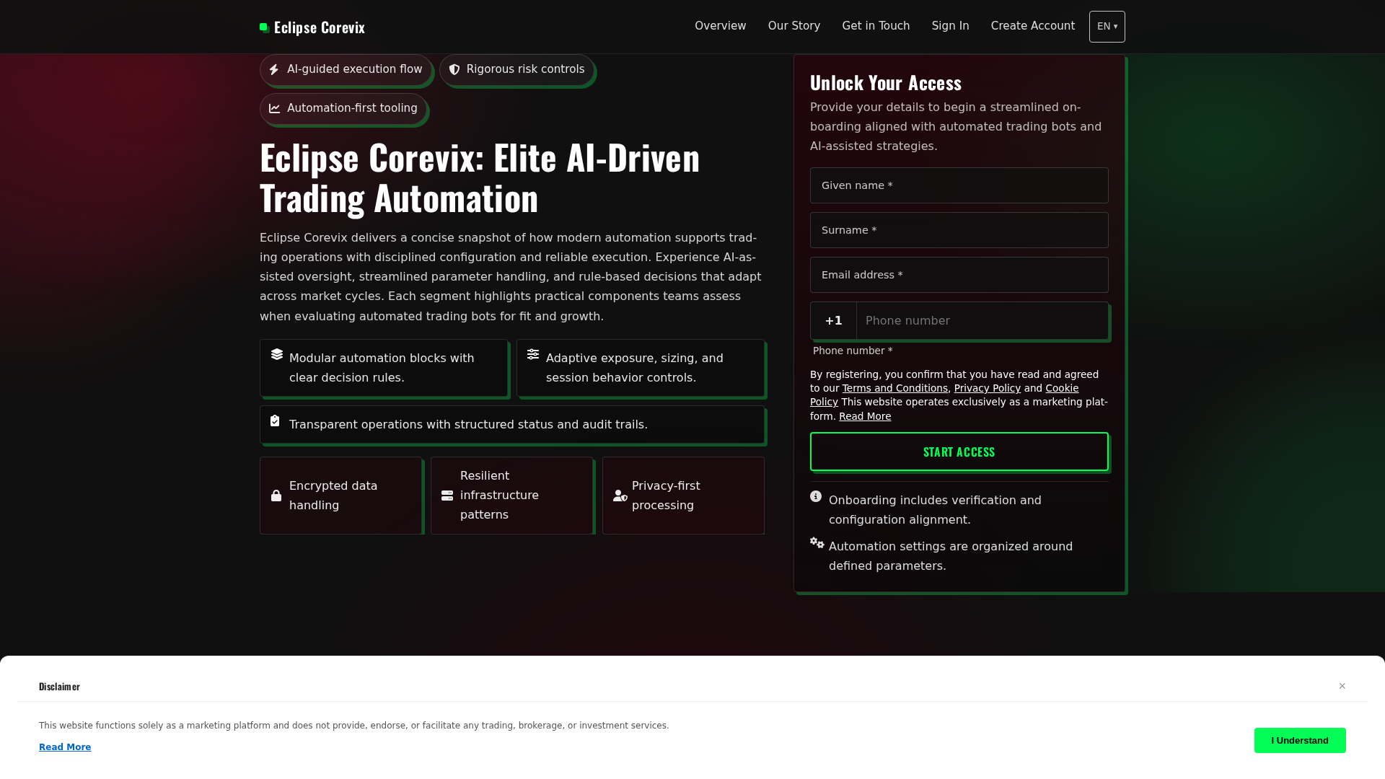
Task: Click the server icon by Resilient infrastructure patterns
Action: (447, 496)
